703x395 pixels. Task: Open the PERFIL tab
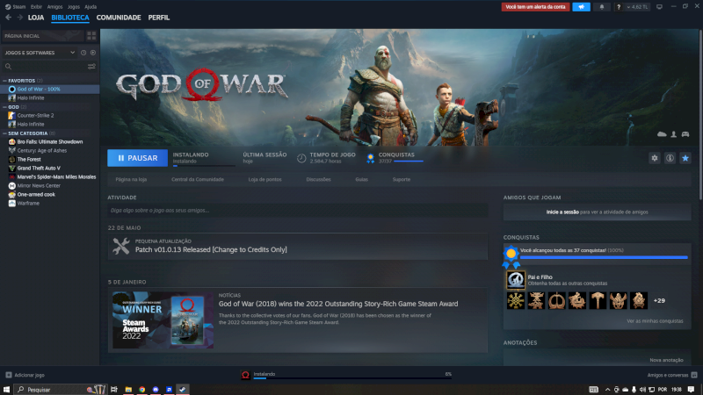click(x=159, y=18)
